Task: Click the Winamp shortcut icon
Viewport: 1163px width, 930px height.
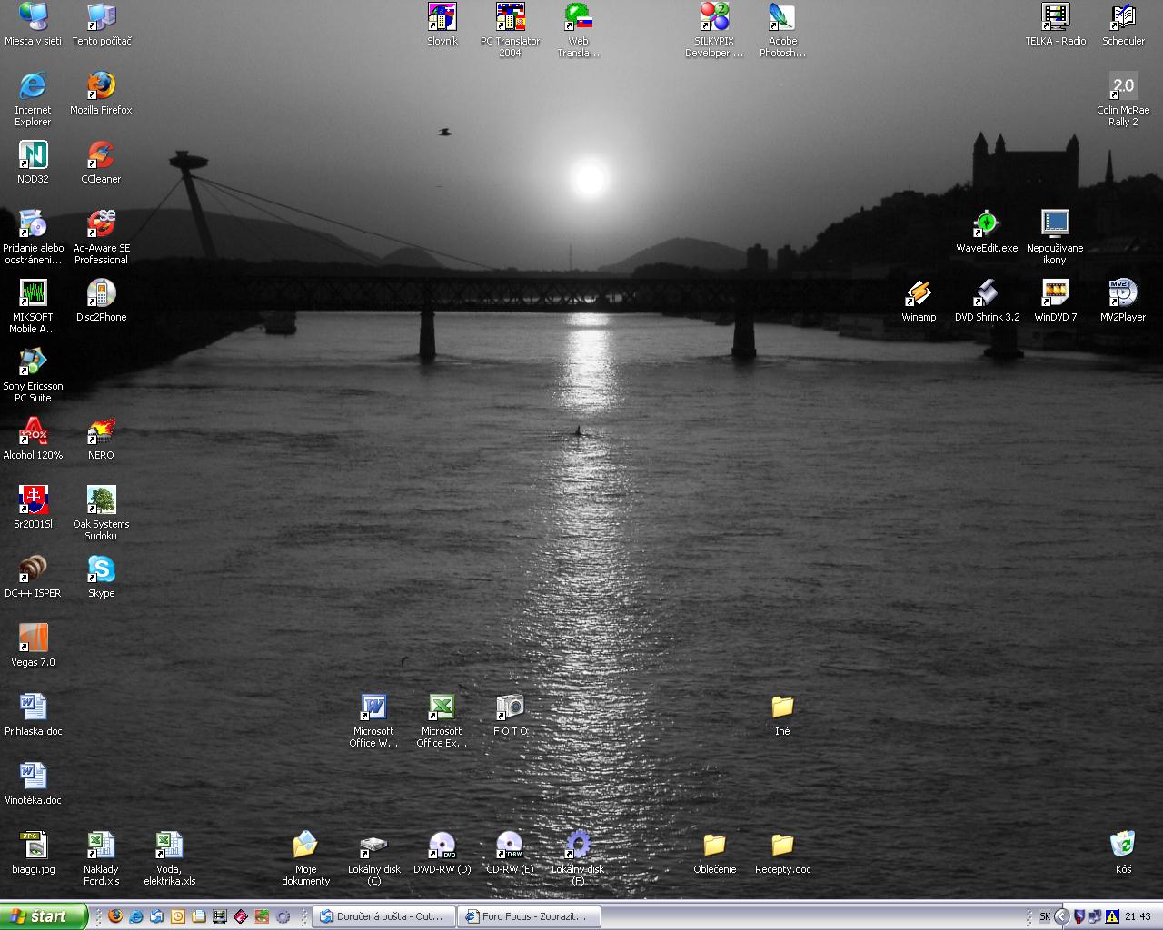Action: (x=919, y=293)
